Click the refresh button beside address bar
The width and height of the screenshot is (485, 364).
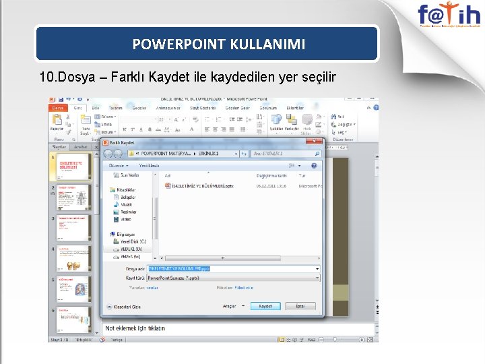click(245, 154)
